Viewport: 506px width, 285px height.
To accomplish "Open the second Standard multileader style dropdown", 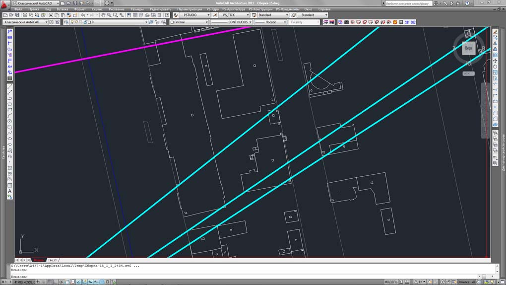I will tap(313, 15).
